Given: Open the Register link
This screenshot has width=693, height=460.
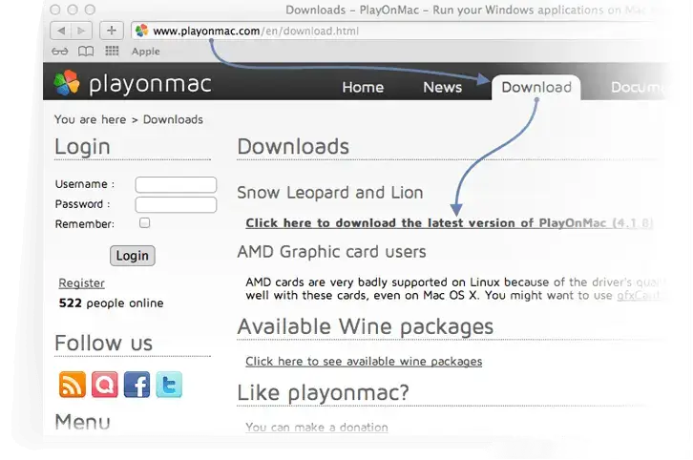Looking at the screenshot, I should pyautogui.click(x=81, y=282).
